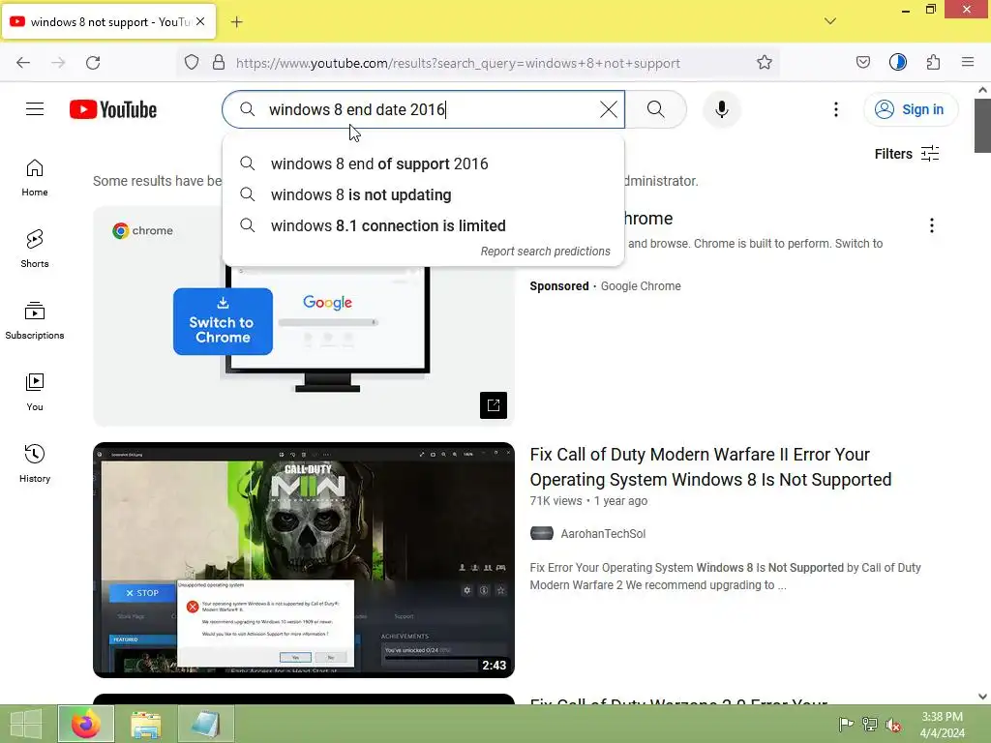Click the scrollbar down arrow
Viewport: 991px width, 743px height.
pyautogui.click(x=982, y=697)
